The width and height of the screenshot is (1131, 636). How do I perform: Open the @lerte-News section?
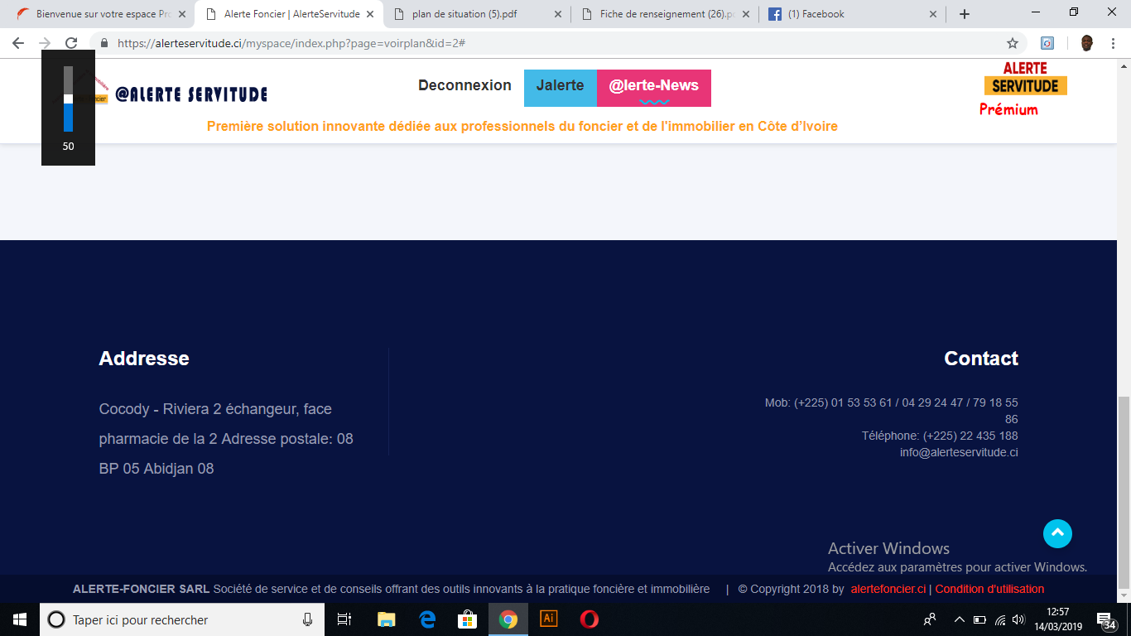(653, 86)
